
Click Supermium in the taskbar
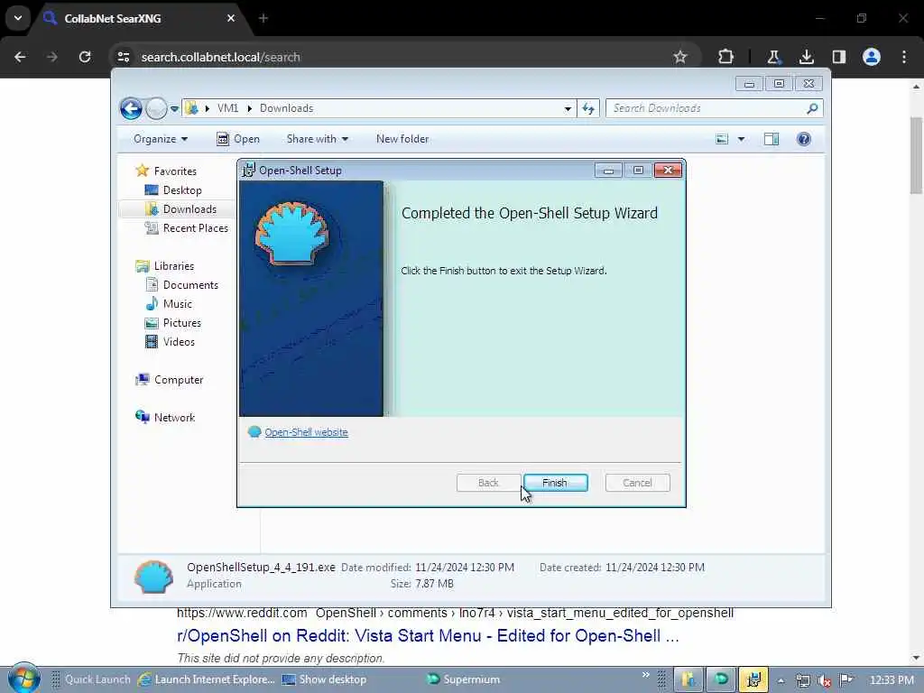point(464,679)
